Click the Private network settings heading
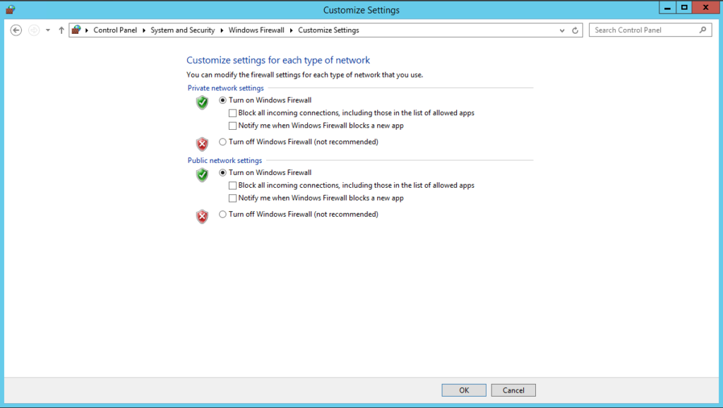Viewport: 723px width, 408px height. tap(225, 88)
